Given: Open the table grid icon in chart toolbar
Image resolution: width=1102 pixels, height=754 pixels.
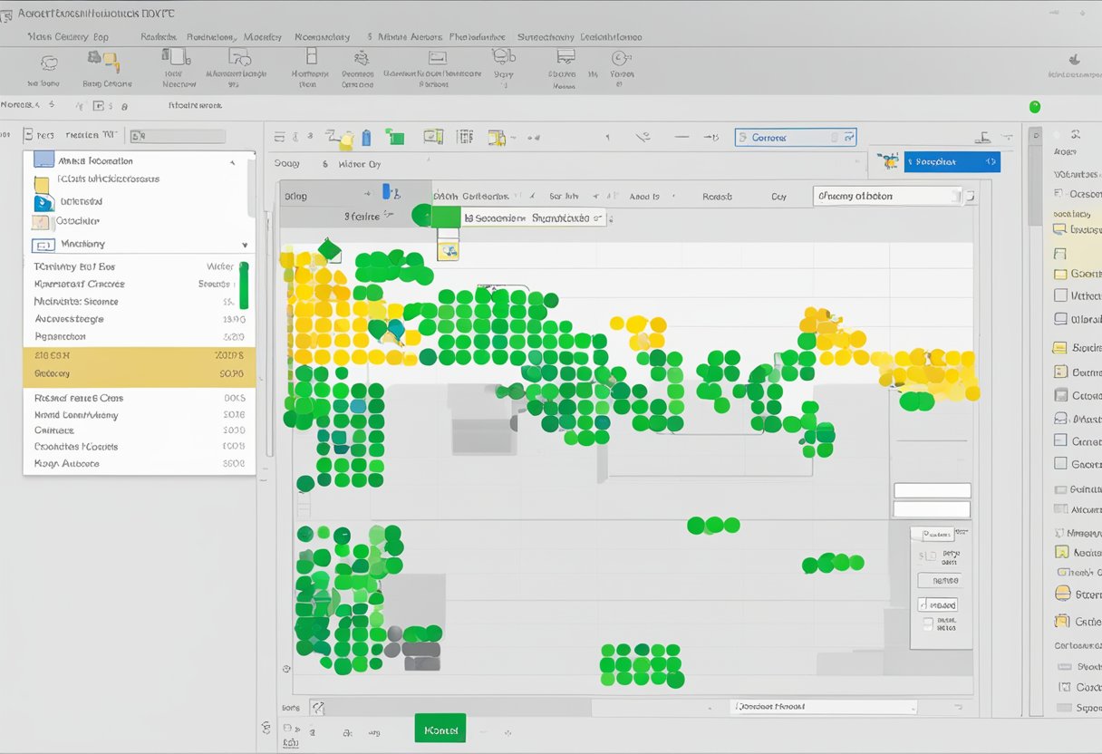Looking at the screenshot, I should (465, 137).
